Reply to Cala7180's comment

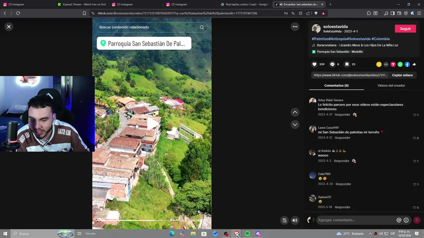pyautogui.click(x=343, y=184)
